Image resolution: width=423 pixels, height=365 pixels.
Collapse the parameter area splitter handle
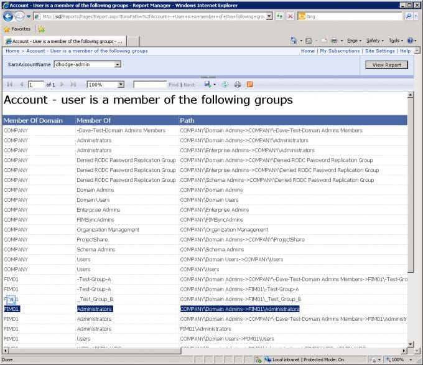208,77
